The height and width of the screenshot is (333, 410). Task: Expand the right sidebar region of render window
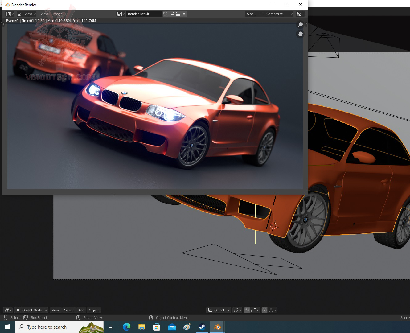[306, 24]
